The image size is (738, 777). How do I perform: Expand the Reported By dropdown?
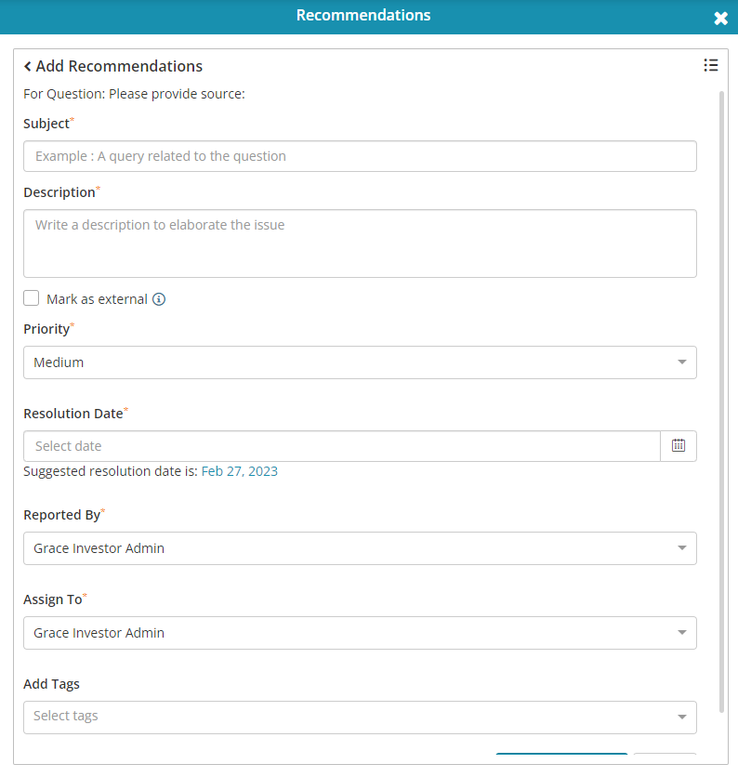[360, 548]
